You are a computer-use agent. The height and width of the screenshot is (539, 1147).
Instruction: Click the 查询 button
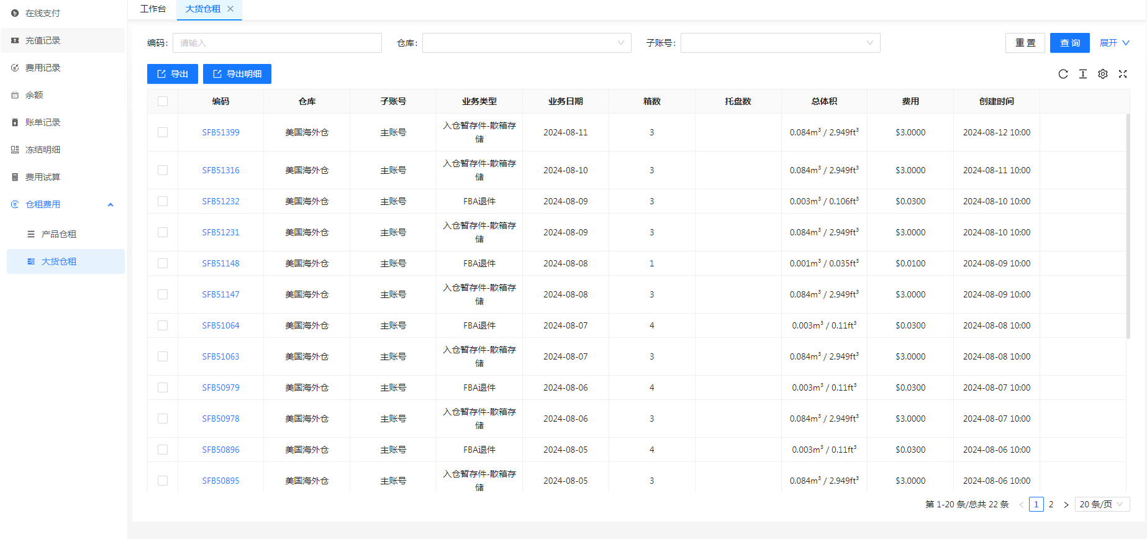pos(1069,43)
